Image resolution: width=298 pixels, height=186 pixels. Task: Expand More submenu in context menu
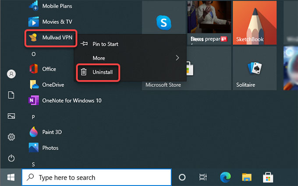(x=130, y=58)
